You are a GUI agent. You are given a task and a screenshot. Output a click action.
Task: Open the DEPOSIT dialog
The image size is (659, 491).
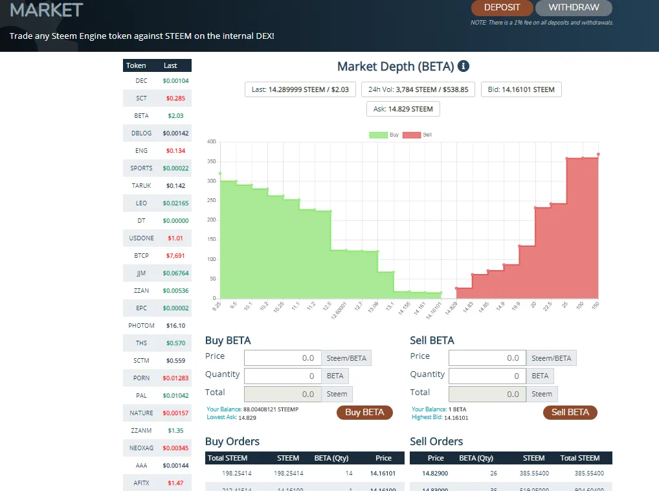(502, 8)
